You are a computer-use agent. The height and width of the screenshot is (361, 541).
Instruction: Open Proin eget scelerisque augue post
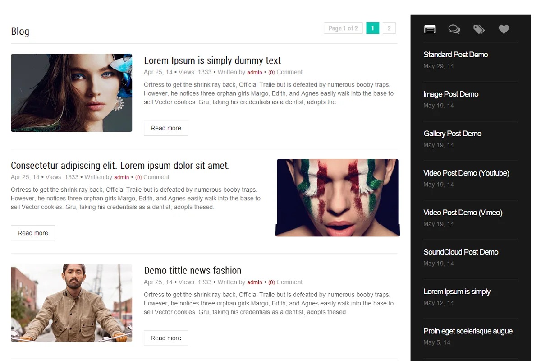coord(468,331)
